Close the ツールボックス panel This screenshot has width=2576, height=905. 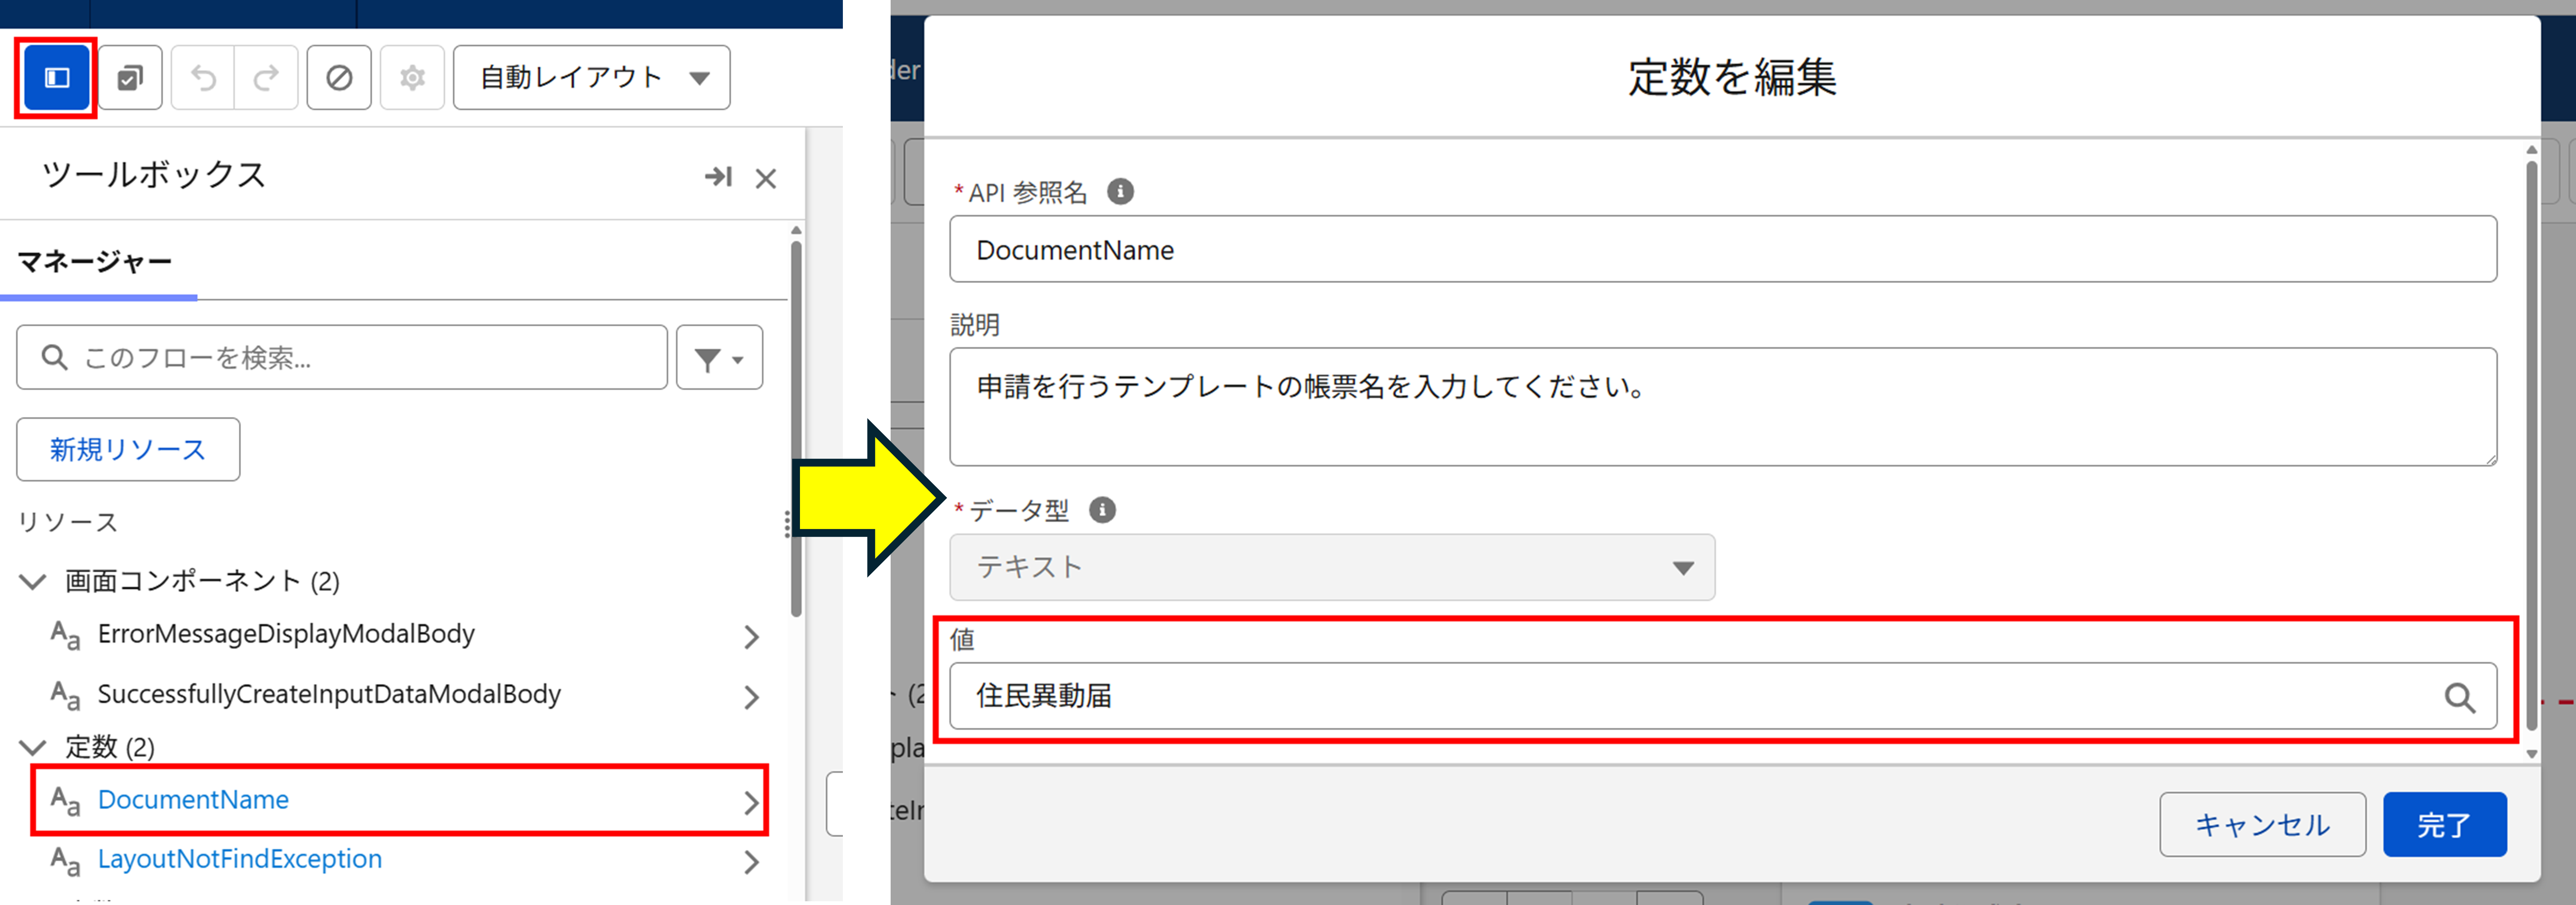point(766,179)
